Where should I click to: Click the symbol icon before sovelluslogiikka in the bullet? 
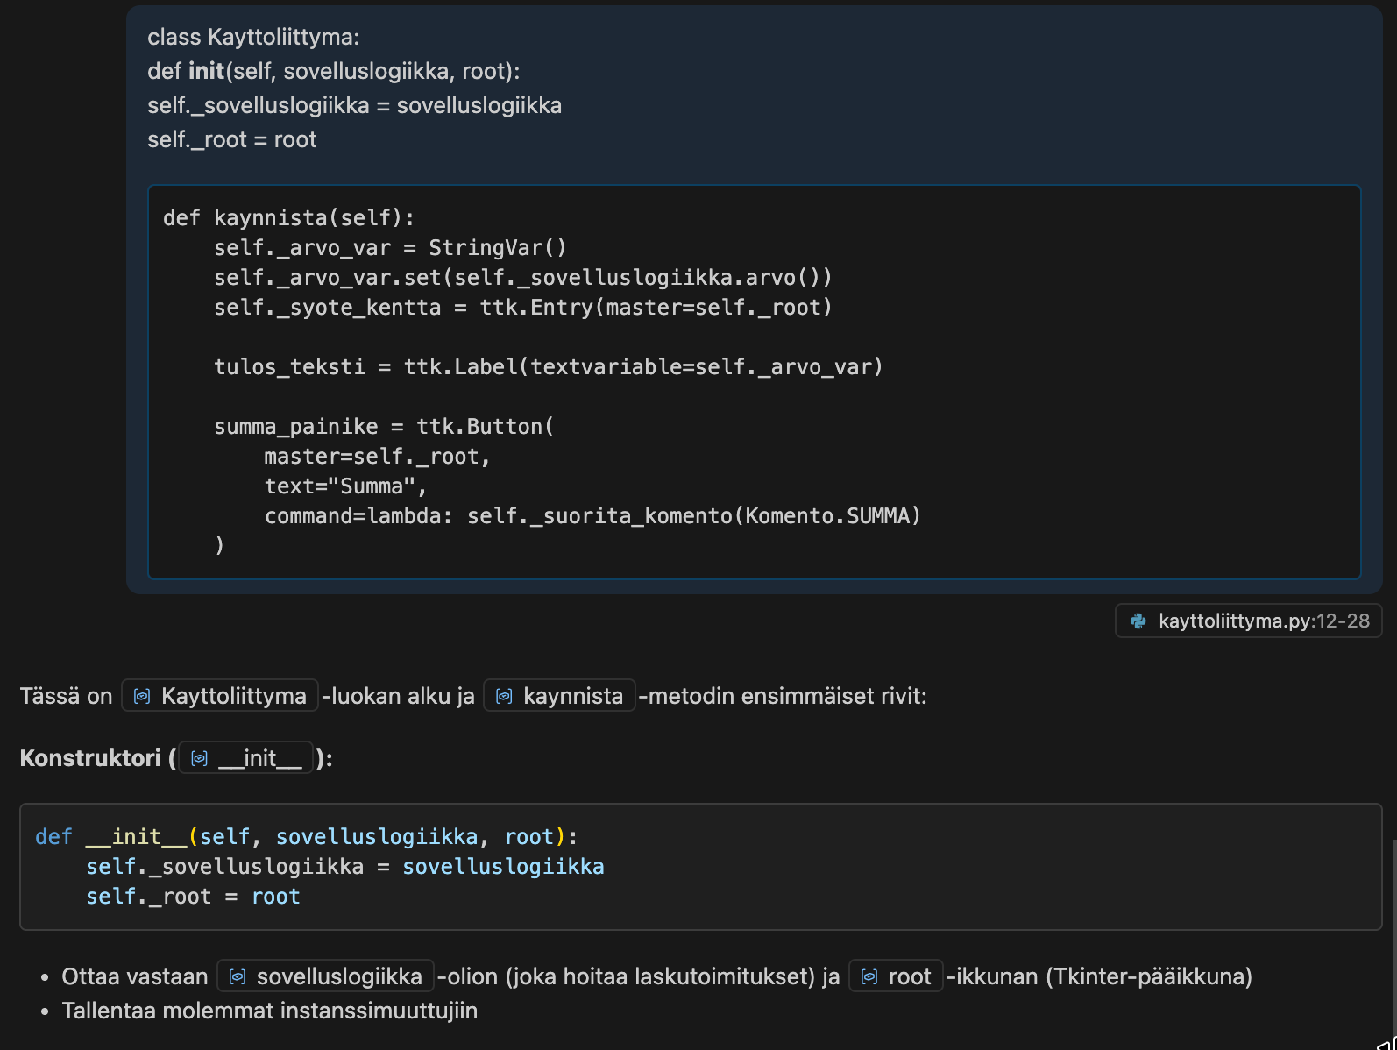point(237,976)
